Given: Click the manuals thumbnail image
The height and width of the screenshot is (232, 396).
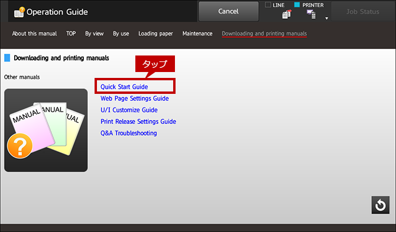Looking at the screenshot, I should coord(46,130).
